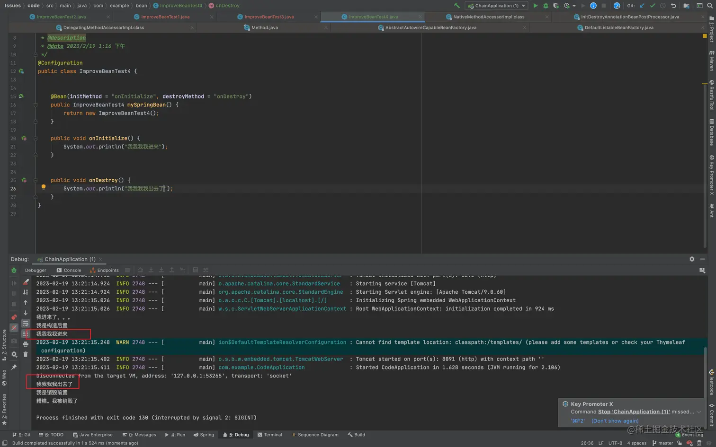Print console output with printer icon
Viewport: 716px width, 447px height.
click(26, 344)
